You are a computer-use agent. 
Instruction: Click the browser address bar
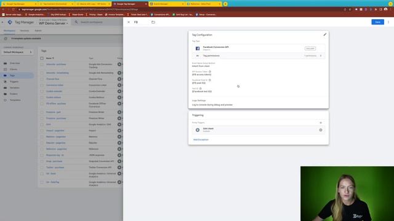click(x=176, y=9)
